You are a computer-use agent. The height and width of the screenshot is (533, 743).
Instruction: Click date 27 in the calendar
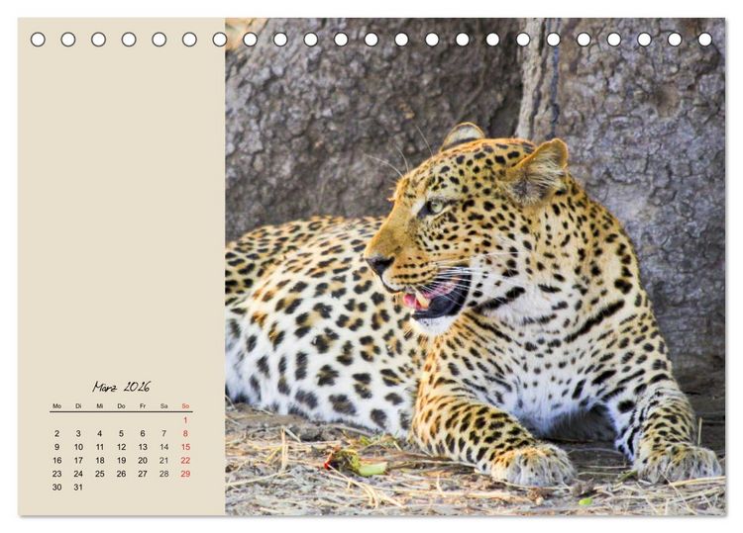point(143,474)
